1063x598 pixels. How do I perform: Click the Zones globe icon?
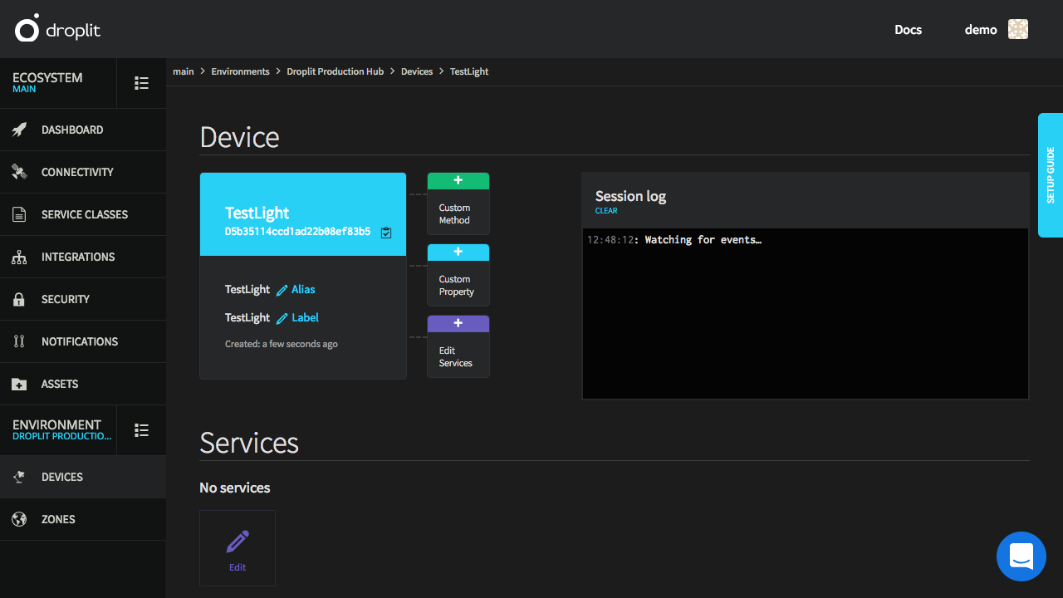(x=19, y=519)
